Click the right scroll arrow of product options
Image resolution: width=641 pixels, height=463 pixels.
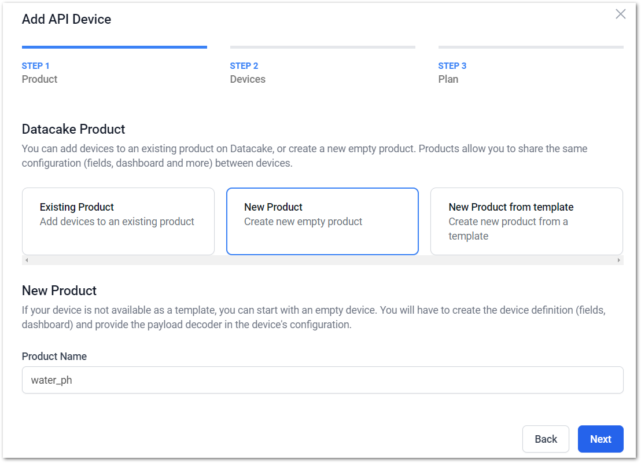point(618,260)
